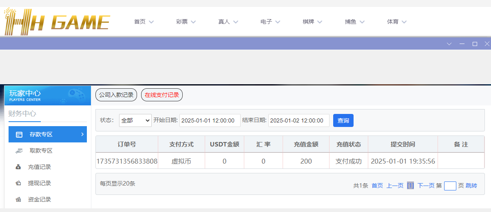The image size is (491, 212).
Task: Click the withdrawal zone cash icon
Action: (x=19, y=151)
